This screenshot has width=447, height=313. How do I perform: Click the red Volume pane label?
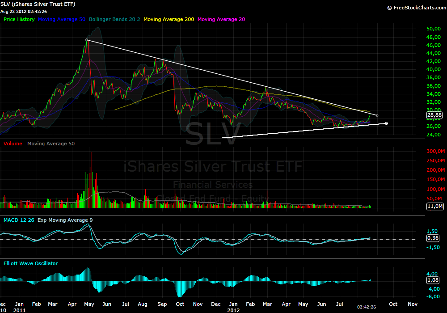tap(13, 144)
